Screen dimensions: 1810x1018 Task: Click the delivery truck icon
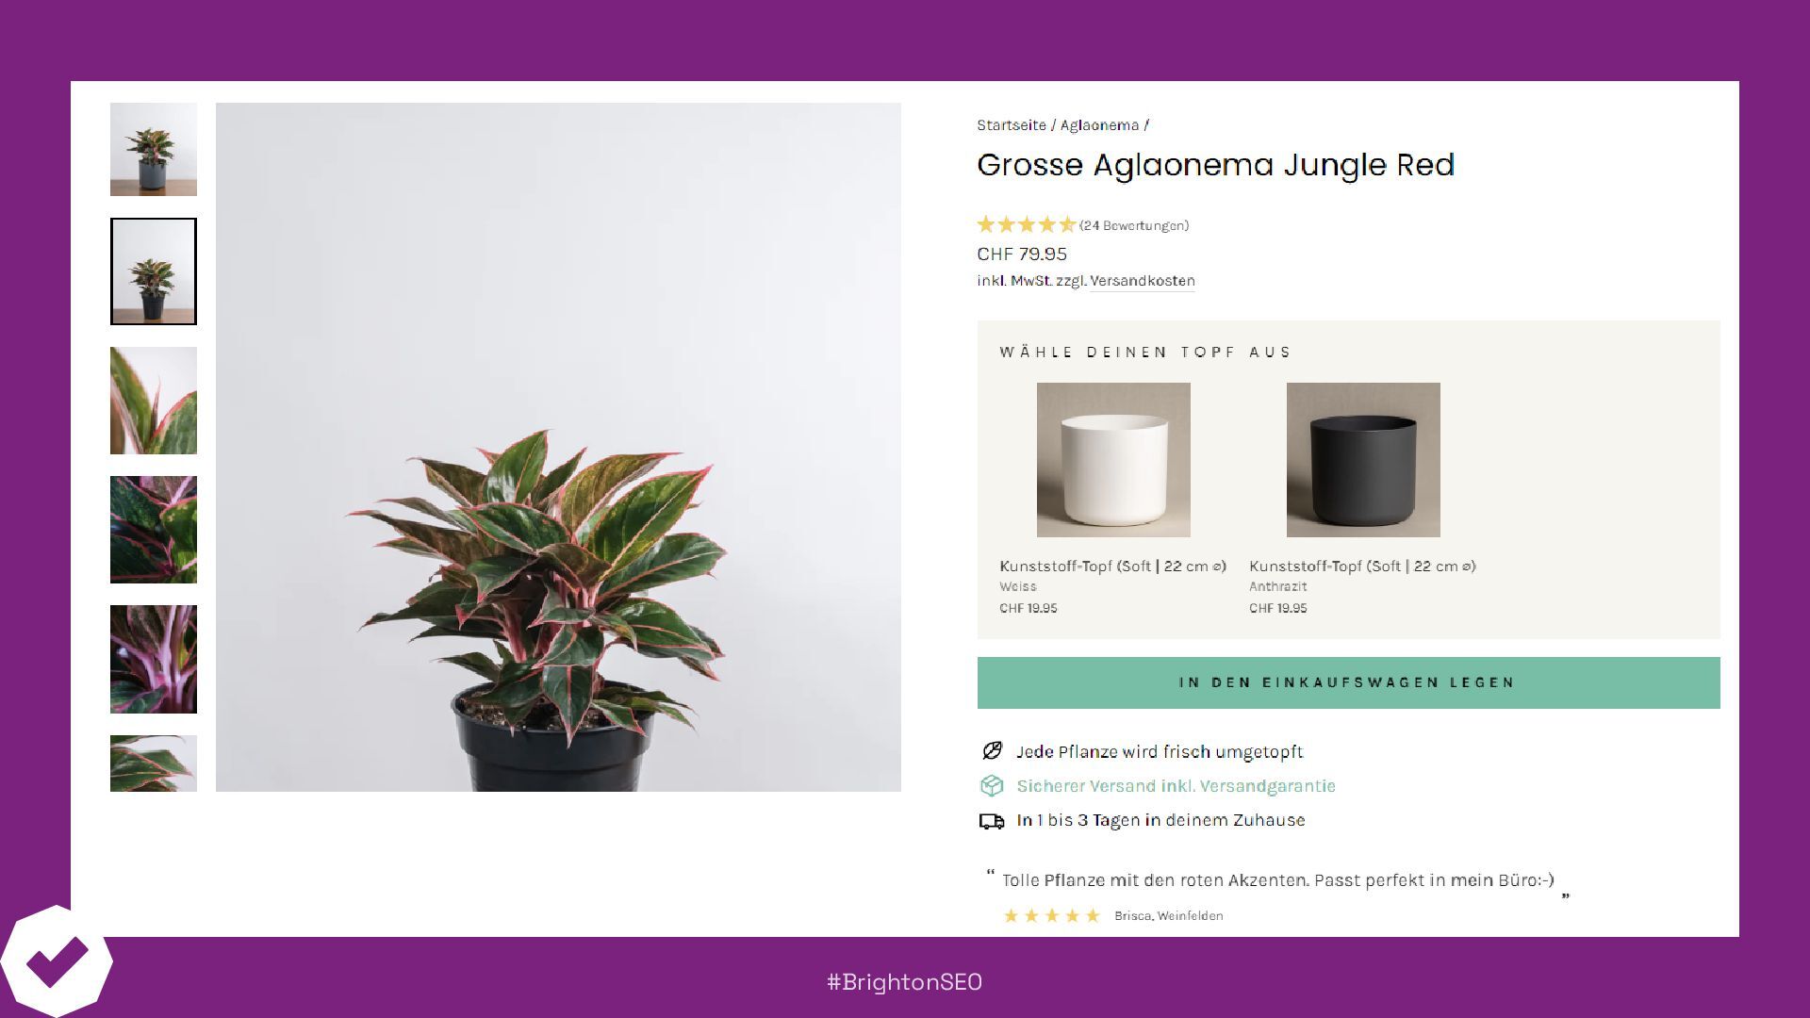tap(992, 821)
